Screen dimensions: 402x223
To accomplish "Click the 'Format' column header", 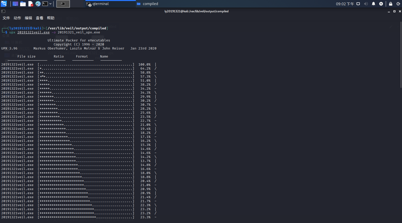I will 82,57.
